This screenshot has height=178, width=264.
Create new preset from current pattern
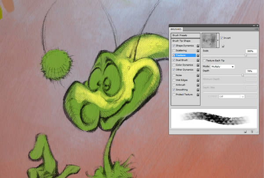click(223, 46)
